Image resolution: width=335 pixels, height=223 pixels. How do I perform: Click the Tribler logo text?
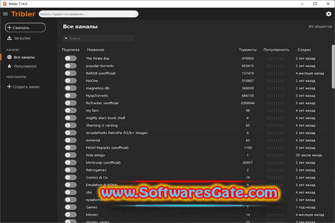pyautogui.click(x=23, y=14)
